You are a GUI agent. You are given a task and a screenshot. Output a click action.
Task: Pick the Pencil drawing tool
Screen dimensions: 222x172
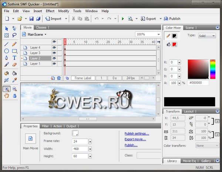tap(14, 44)
